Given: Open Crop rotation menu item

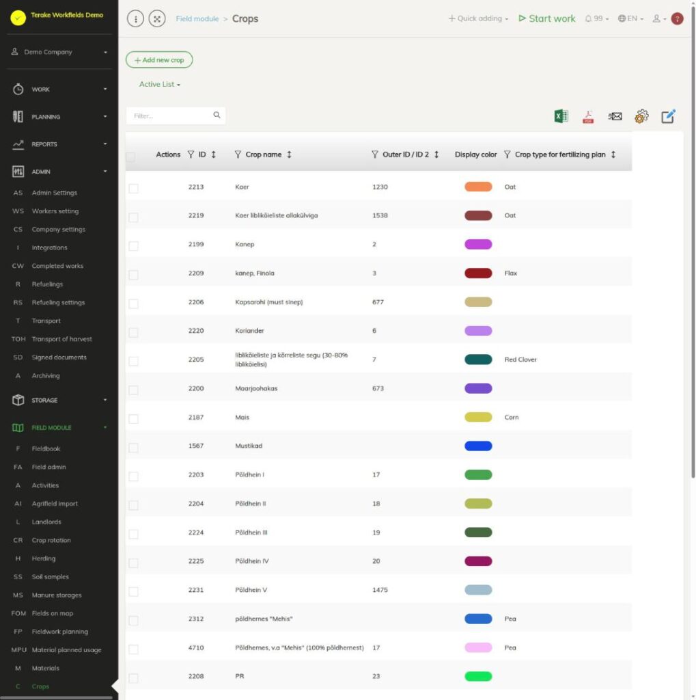Looking at the screenshot, I should pyautogui.click(x=51, y=540).
